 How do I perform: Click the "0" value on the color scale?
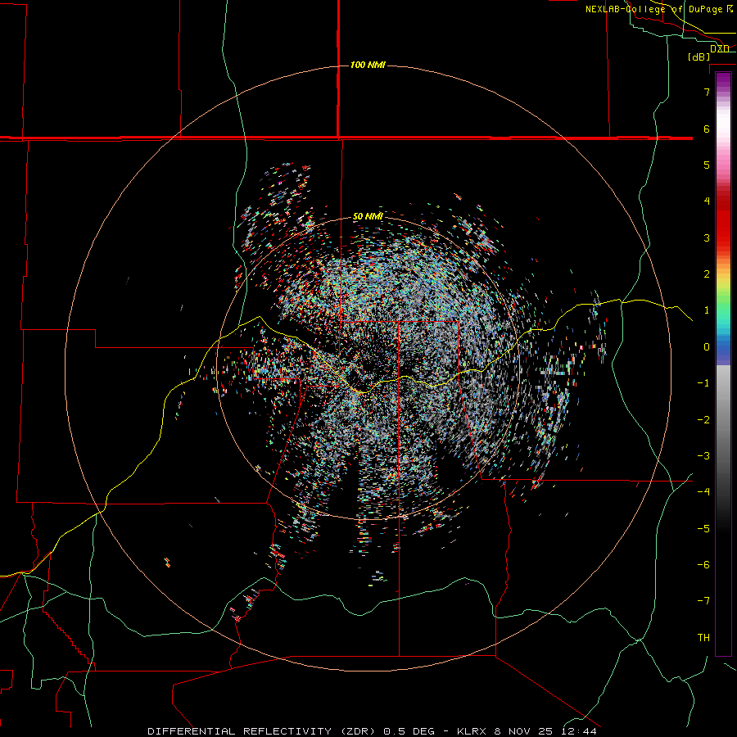707,347
